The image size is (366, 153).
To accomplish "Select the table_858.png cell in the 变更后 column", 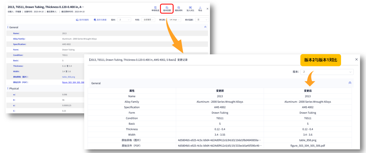I will click(308, 140).
